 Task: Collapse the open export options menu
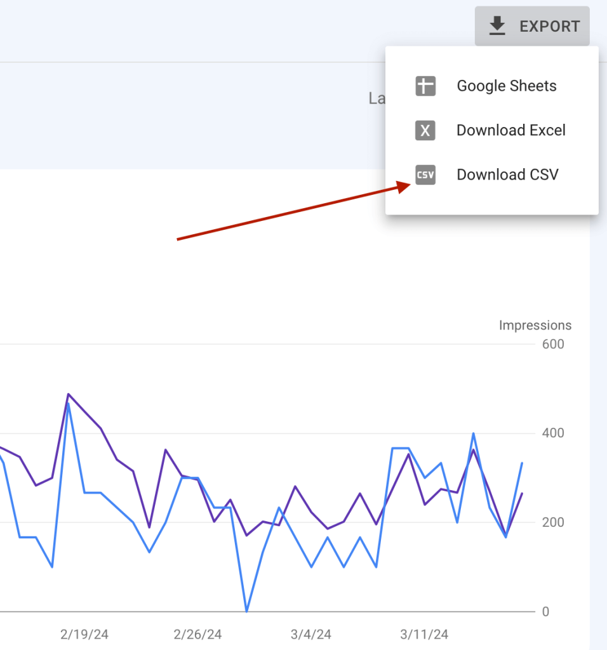(532, 26)
